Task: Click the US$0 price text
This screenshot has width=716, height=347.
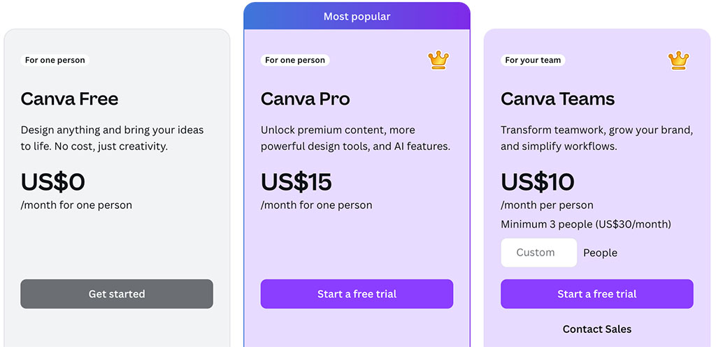Action: pos(52,182)
